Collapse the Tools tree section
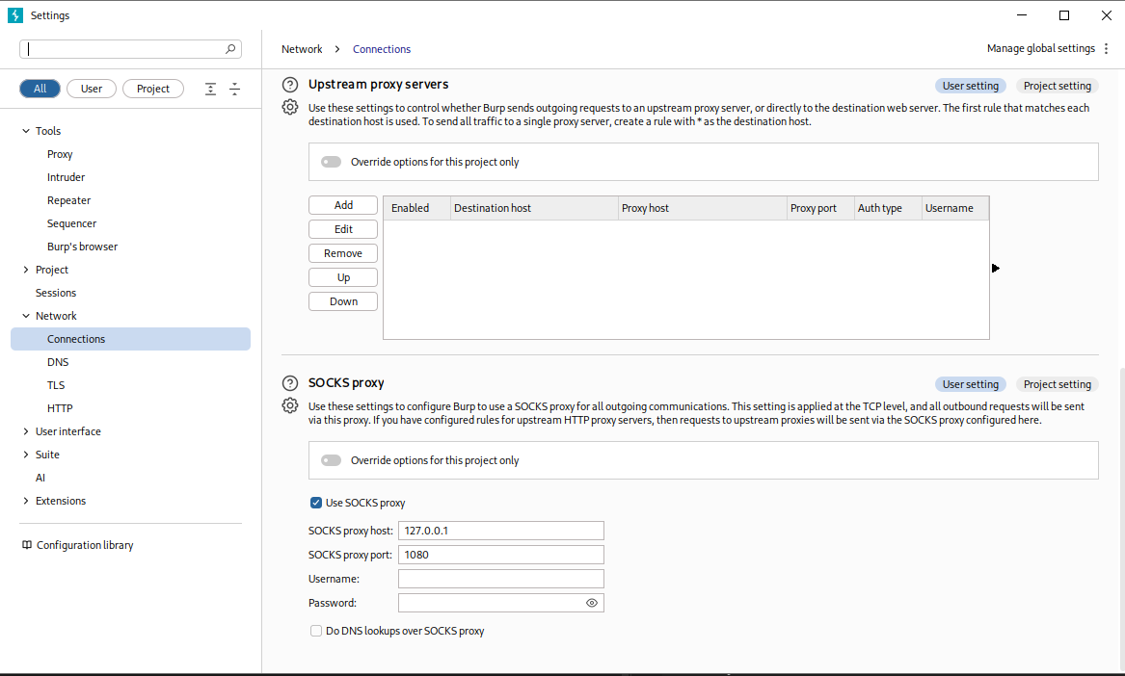The width and height of the screenshot is (1125, 676). tap(26, 131)
